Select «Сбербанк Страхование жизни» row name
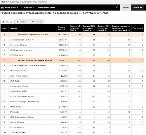The height and width of the screenshot is (135, 146). [x=33, y=35]
